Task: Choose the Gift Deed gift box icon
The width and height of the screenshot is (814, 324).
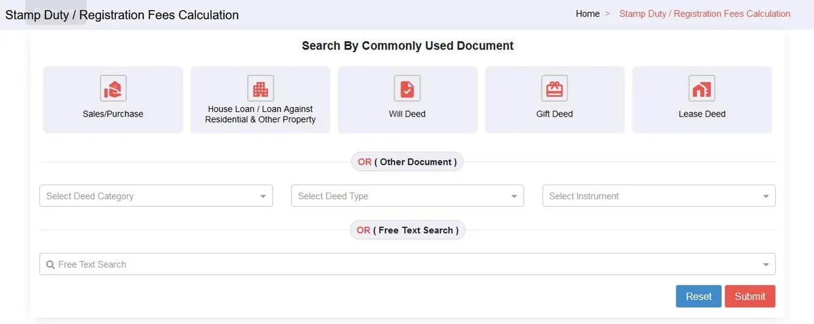Action: 554,88
